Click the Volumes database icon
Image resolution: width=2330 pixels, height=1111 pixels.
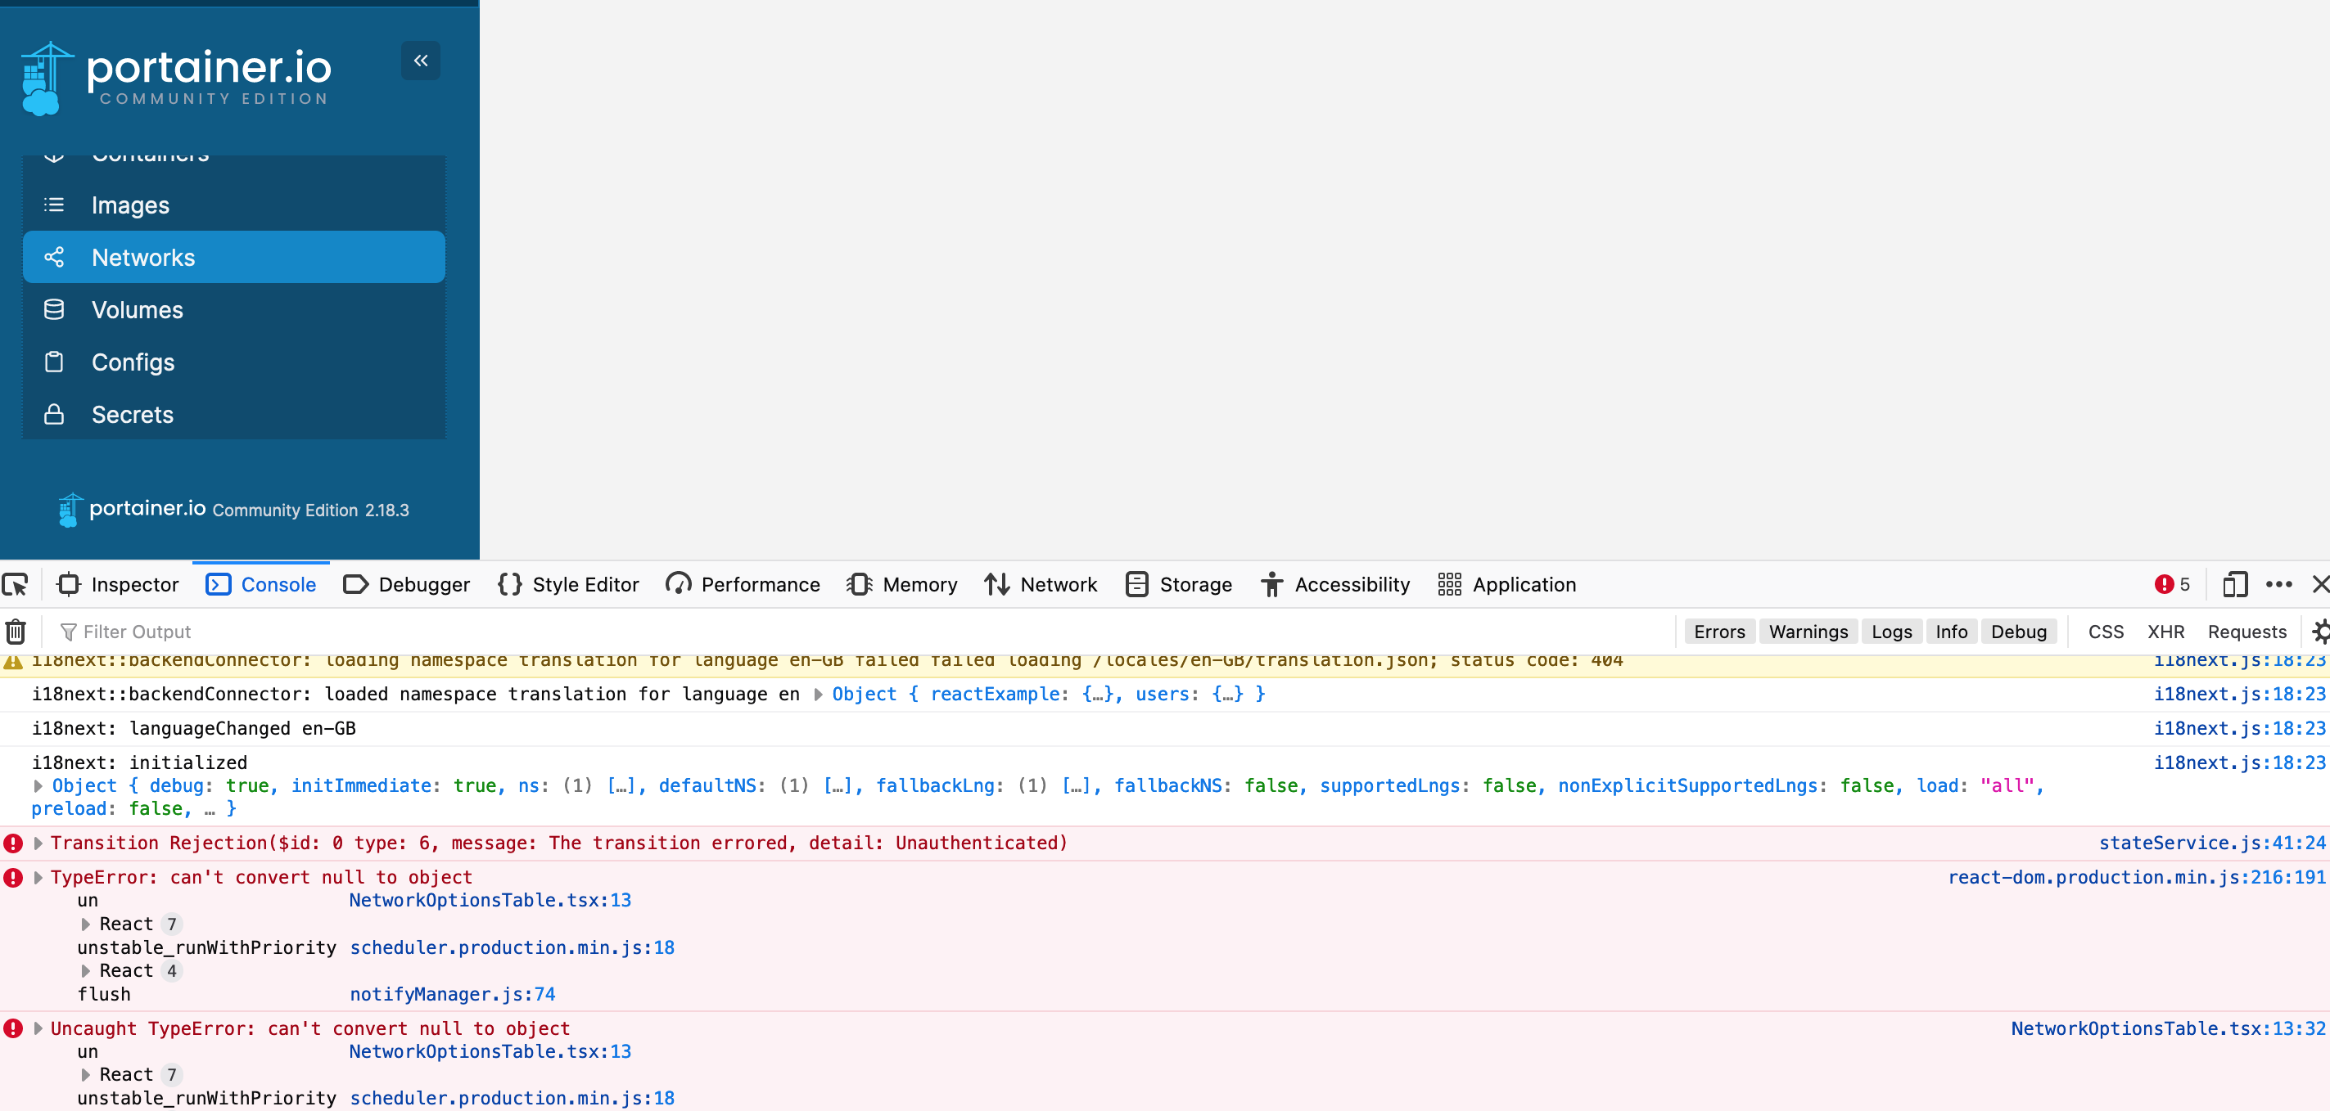click(x=54, y=309)
